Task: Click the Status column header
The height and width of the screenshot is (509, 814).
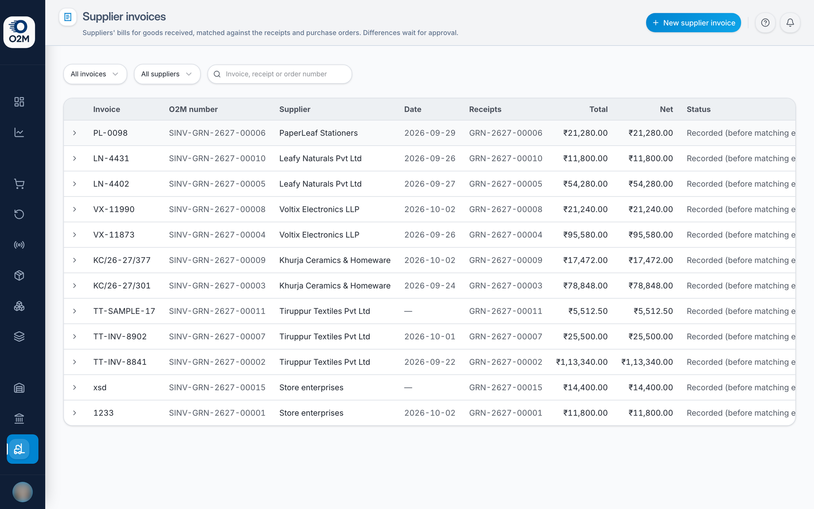Action: click(698, 109)
